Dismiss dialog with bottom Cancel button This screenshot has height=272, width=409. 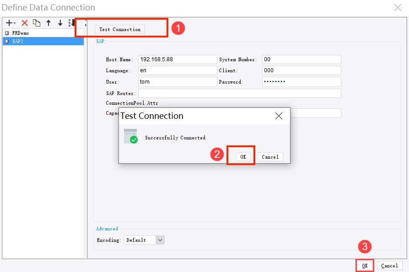pos(389,265)
